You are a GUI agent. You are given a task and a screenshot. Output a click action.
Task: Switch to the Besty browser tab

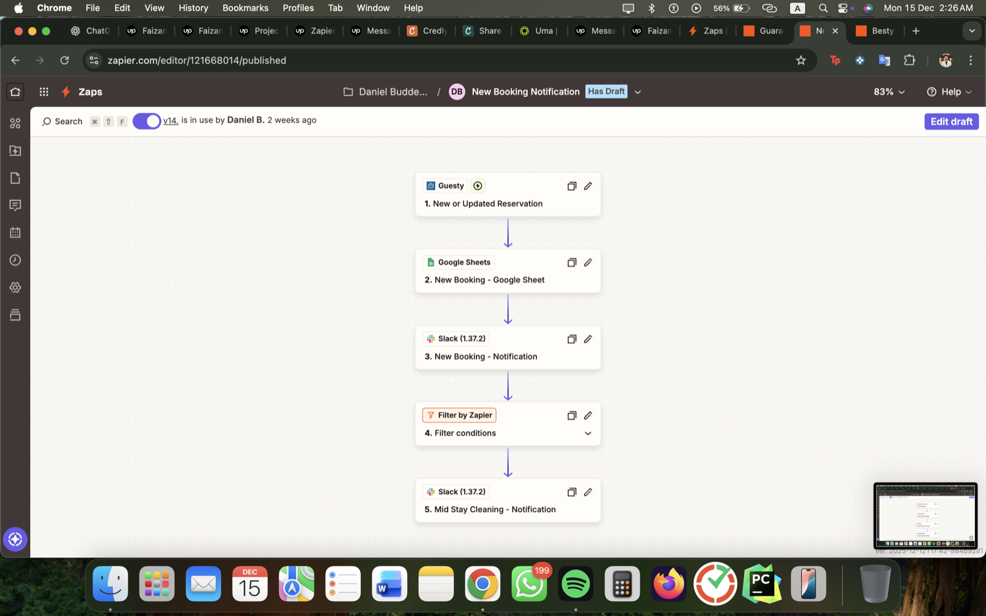coord(876,31)
